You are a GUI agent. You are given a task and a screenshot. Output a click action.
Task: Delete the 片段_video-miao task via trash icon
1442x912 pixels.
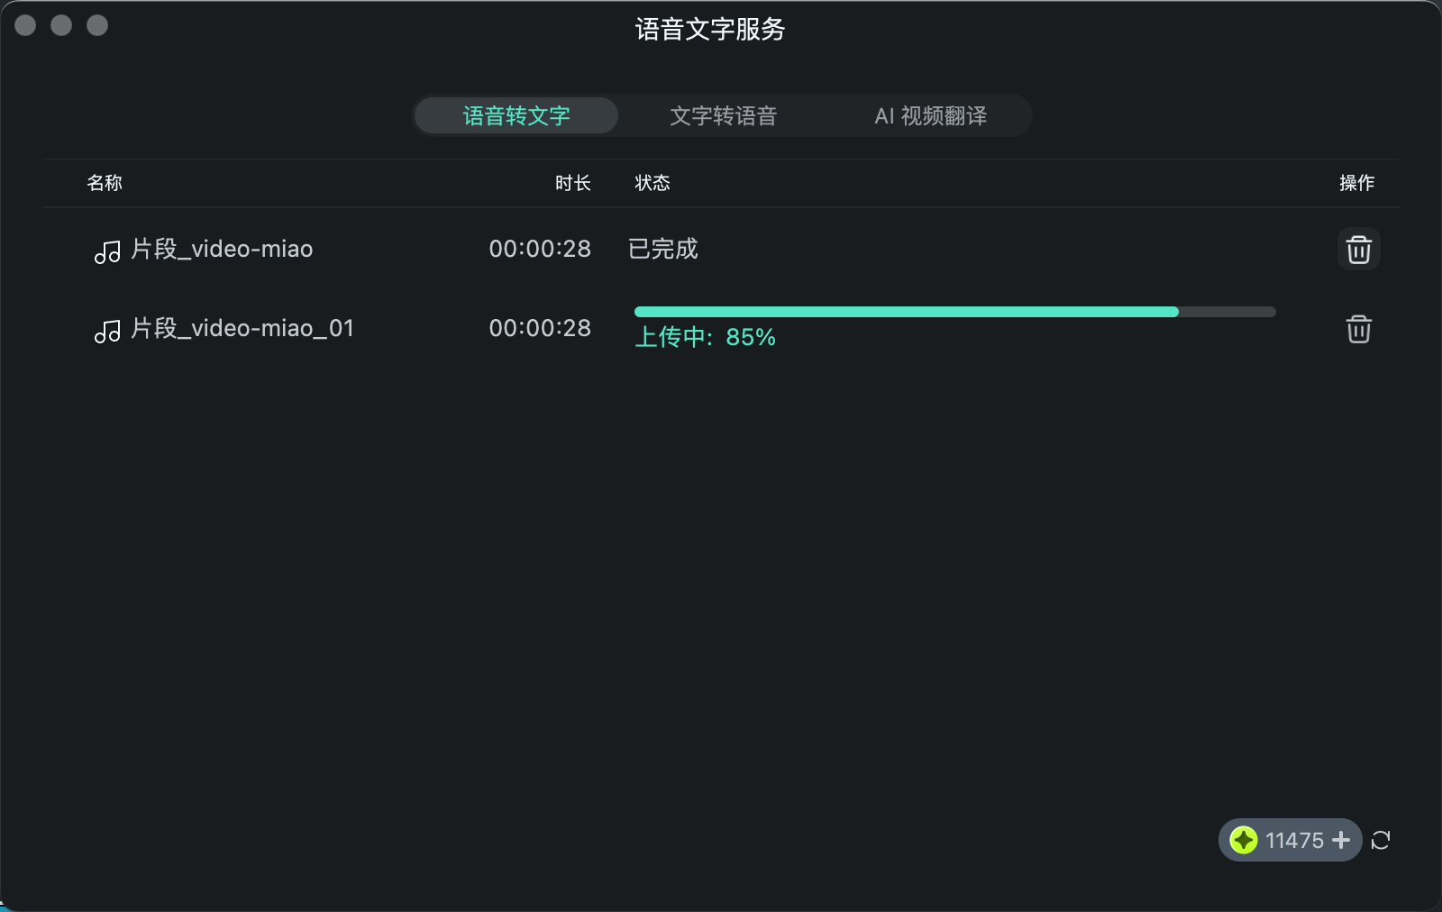(1359, 249)
